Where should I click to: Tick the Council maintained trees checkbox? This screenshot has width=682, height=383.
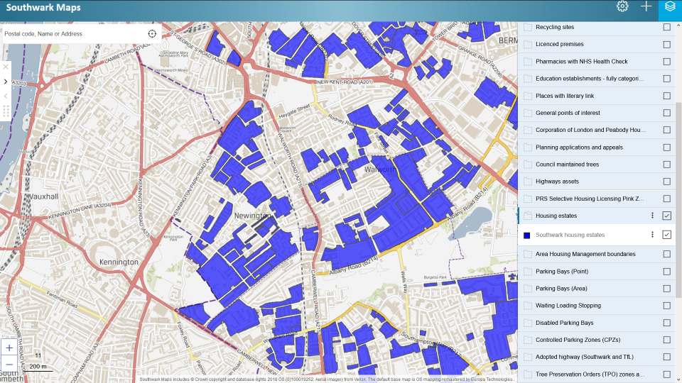click(x=666, y=165)
